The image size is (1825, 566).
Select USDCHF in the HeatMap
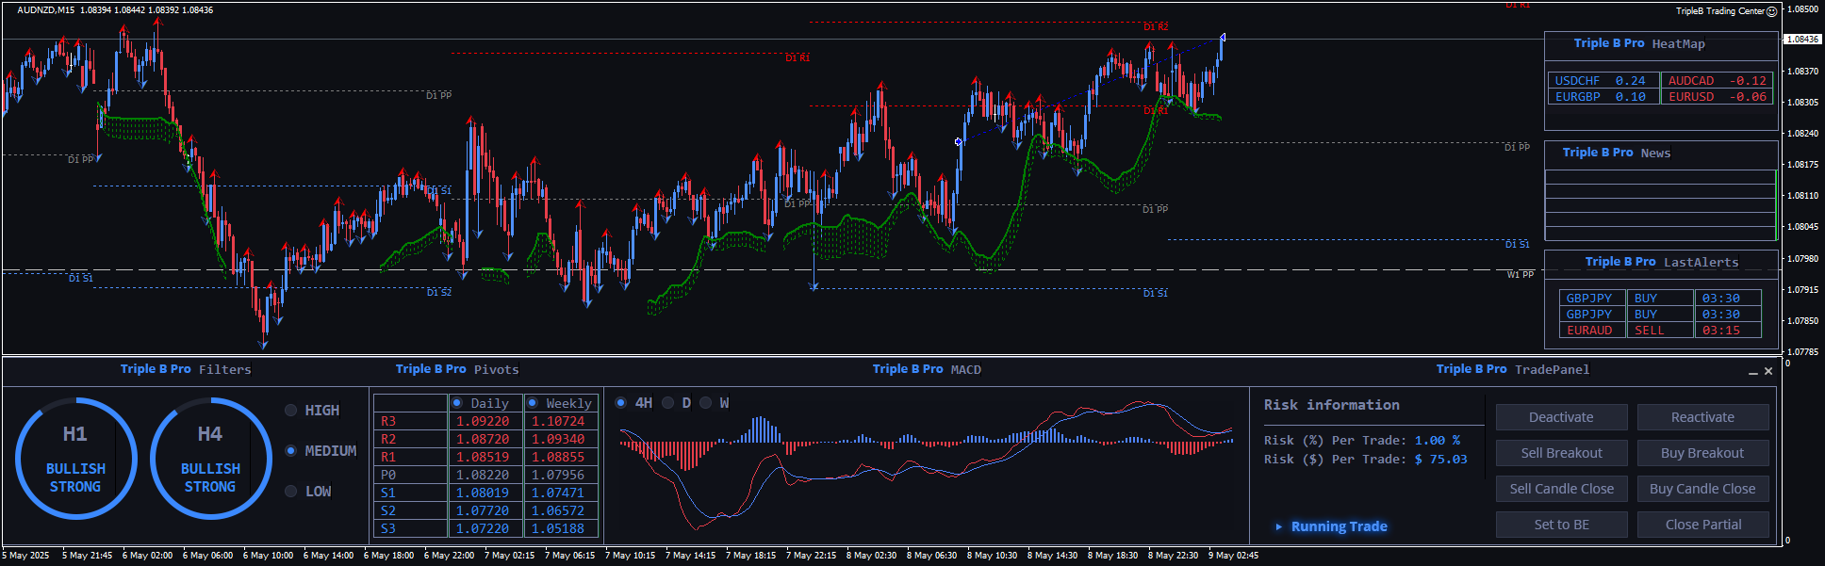[x=1577, y=81]
